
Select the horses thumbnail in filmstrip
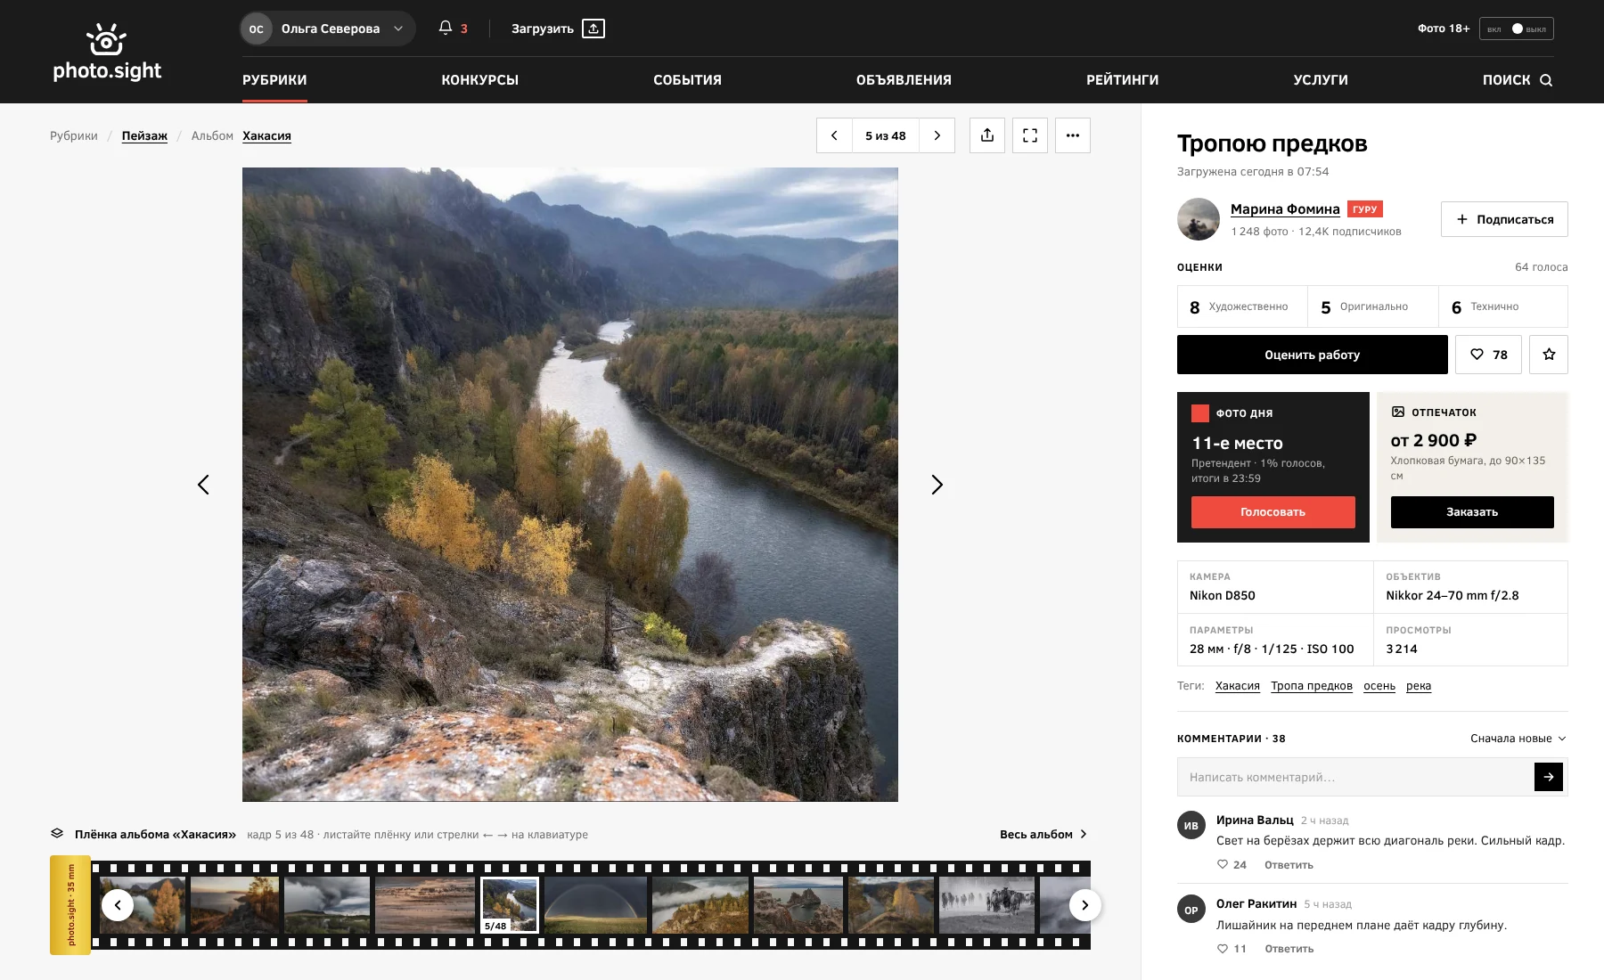pyautogui.click(x=986, y=905)
